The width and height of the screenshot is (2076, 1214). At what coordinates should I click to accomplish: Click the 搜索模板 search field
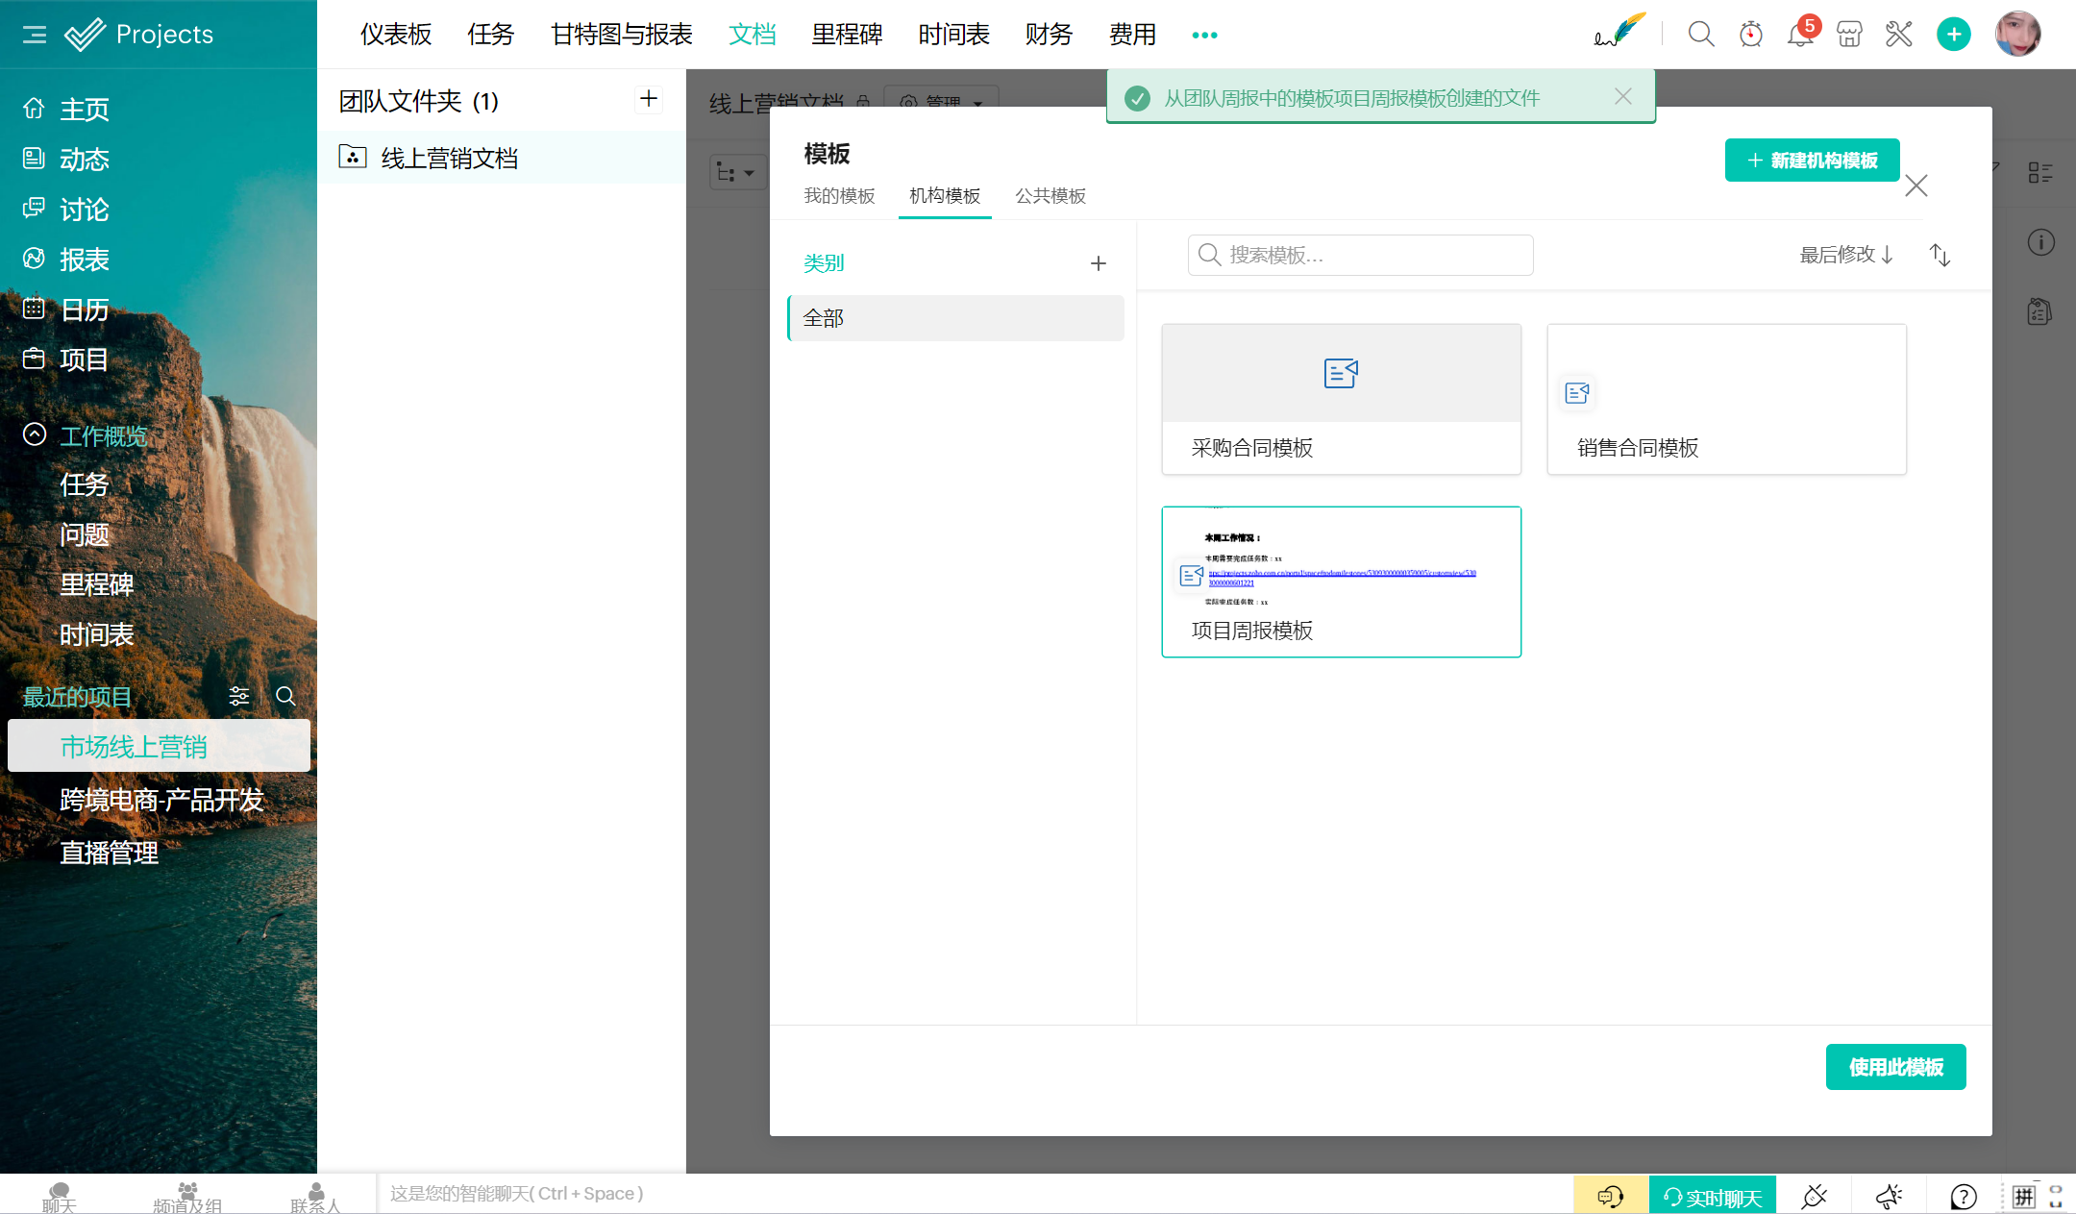click(1360, 255)
